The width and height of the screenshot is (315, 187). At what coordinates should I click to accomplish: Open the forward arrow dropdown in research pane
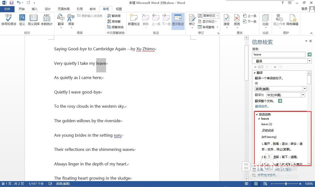(280, 67)
